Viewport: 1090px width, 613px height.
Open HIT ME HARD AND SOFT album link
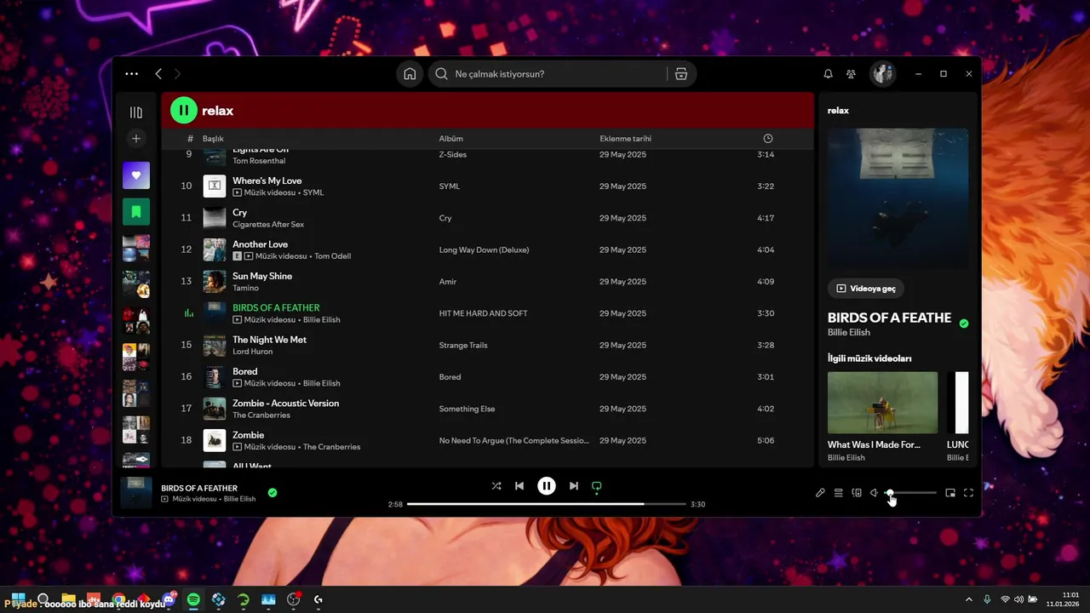(484, 313)
